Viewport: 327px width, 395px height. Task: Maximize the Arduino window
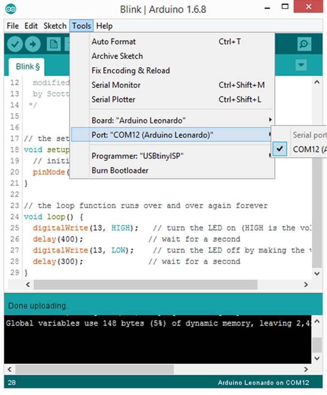click(x=285, y=7)
